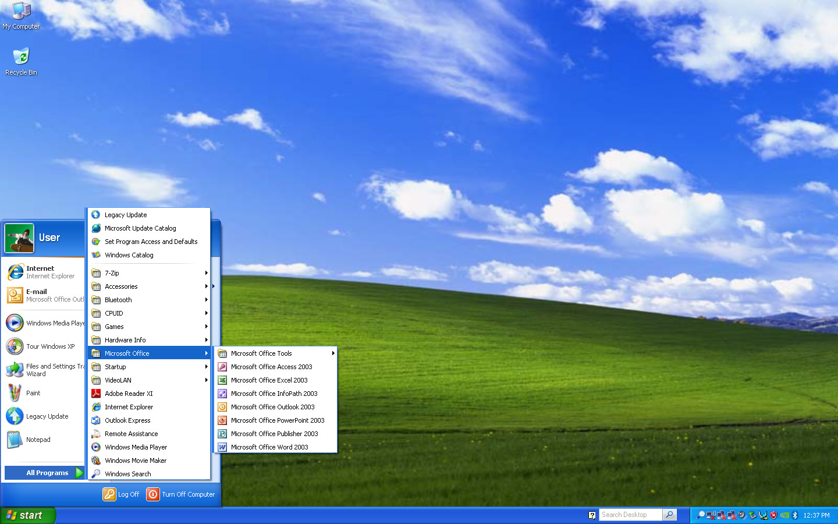Click the All Programs button
This screenshot has width=838, height=524.
pos(44,473)
